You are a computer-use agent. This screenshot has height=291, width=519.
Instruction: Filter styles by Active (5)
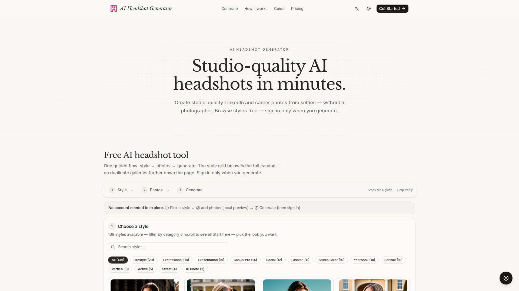tap(145, 269)
